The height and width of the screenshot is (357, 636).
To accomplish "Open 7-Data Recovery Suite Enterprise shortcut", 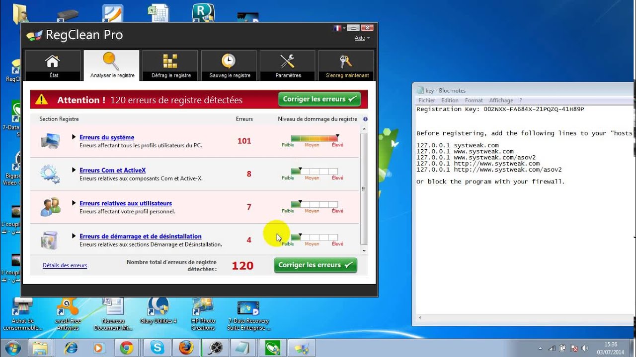I will 248,315.
